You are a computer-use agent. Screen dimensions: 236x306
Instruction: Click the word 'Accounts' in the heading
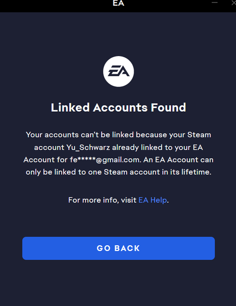(120, 107)
